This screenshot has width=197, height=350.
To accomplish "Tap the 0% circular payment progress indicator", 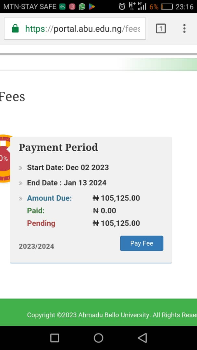I will tap(5, 158).
